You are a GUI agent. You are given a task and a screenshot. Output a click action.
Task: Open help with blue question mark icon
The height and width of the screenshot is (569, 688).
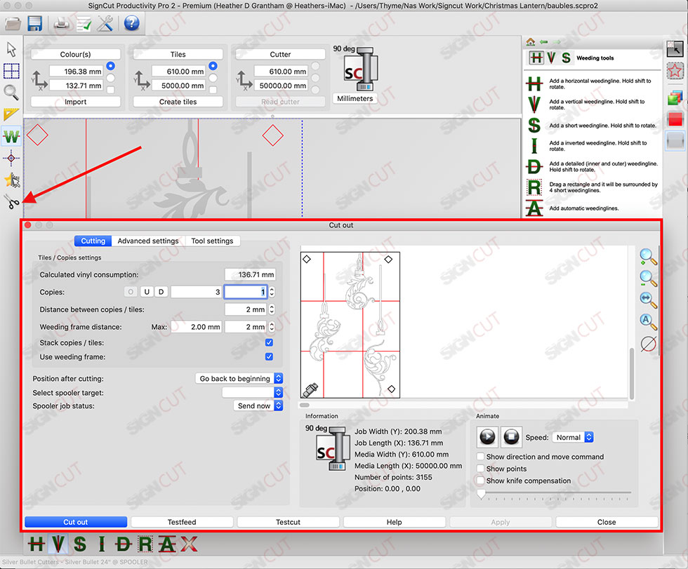132,22
